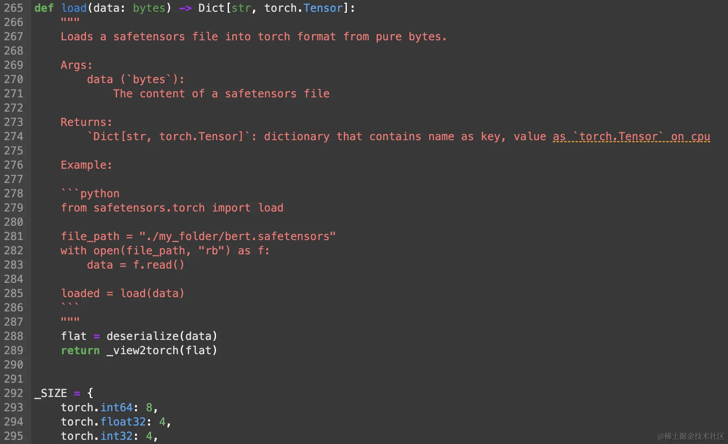Click the return keyword on line 289
The height and width of the screenshot is (444, 728).
click(x=80, y=350)
